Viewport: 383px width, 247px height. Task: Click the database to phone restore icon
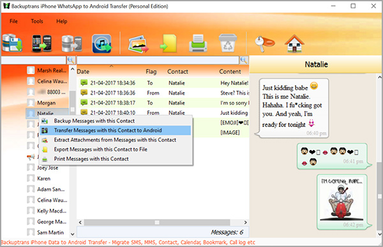coord(71,44)
